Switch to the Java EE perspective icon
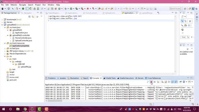 click(190, 9)
